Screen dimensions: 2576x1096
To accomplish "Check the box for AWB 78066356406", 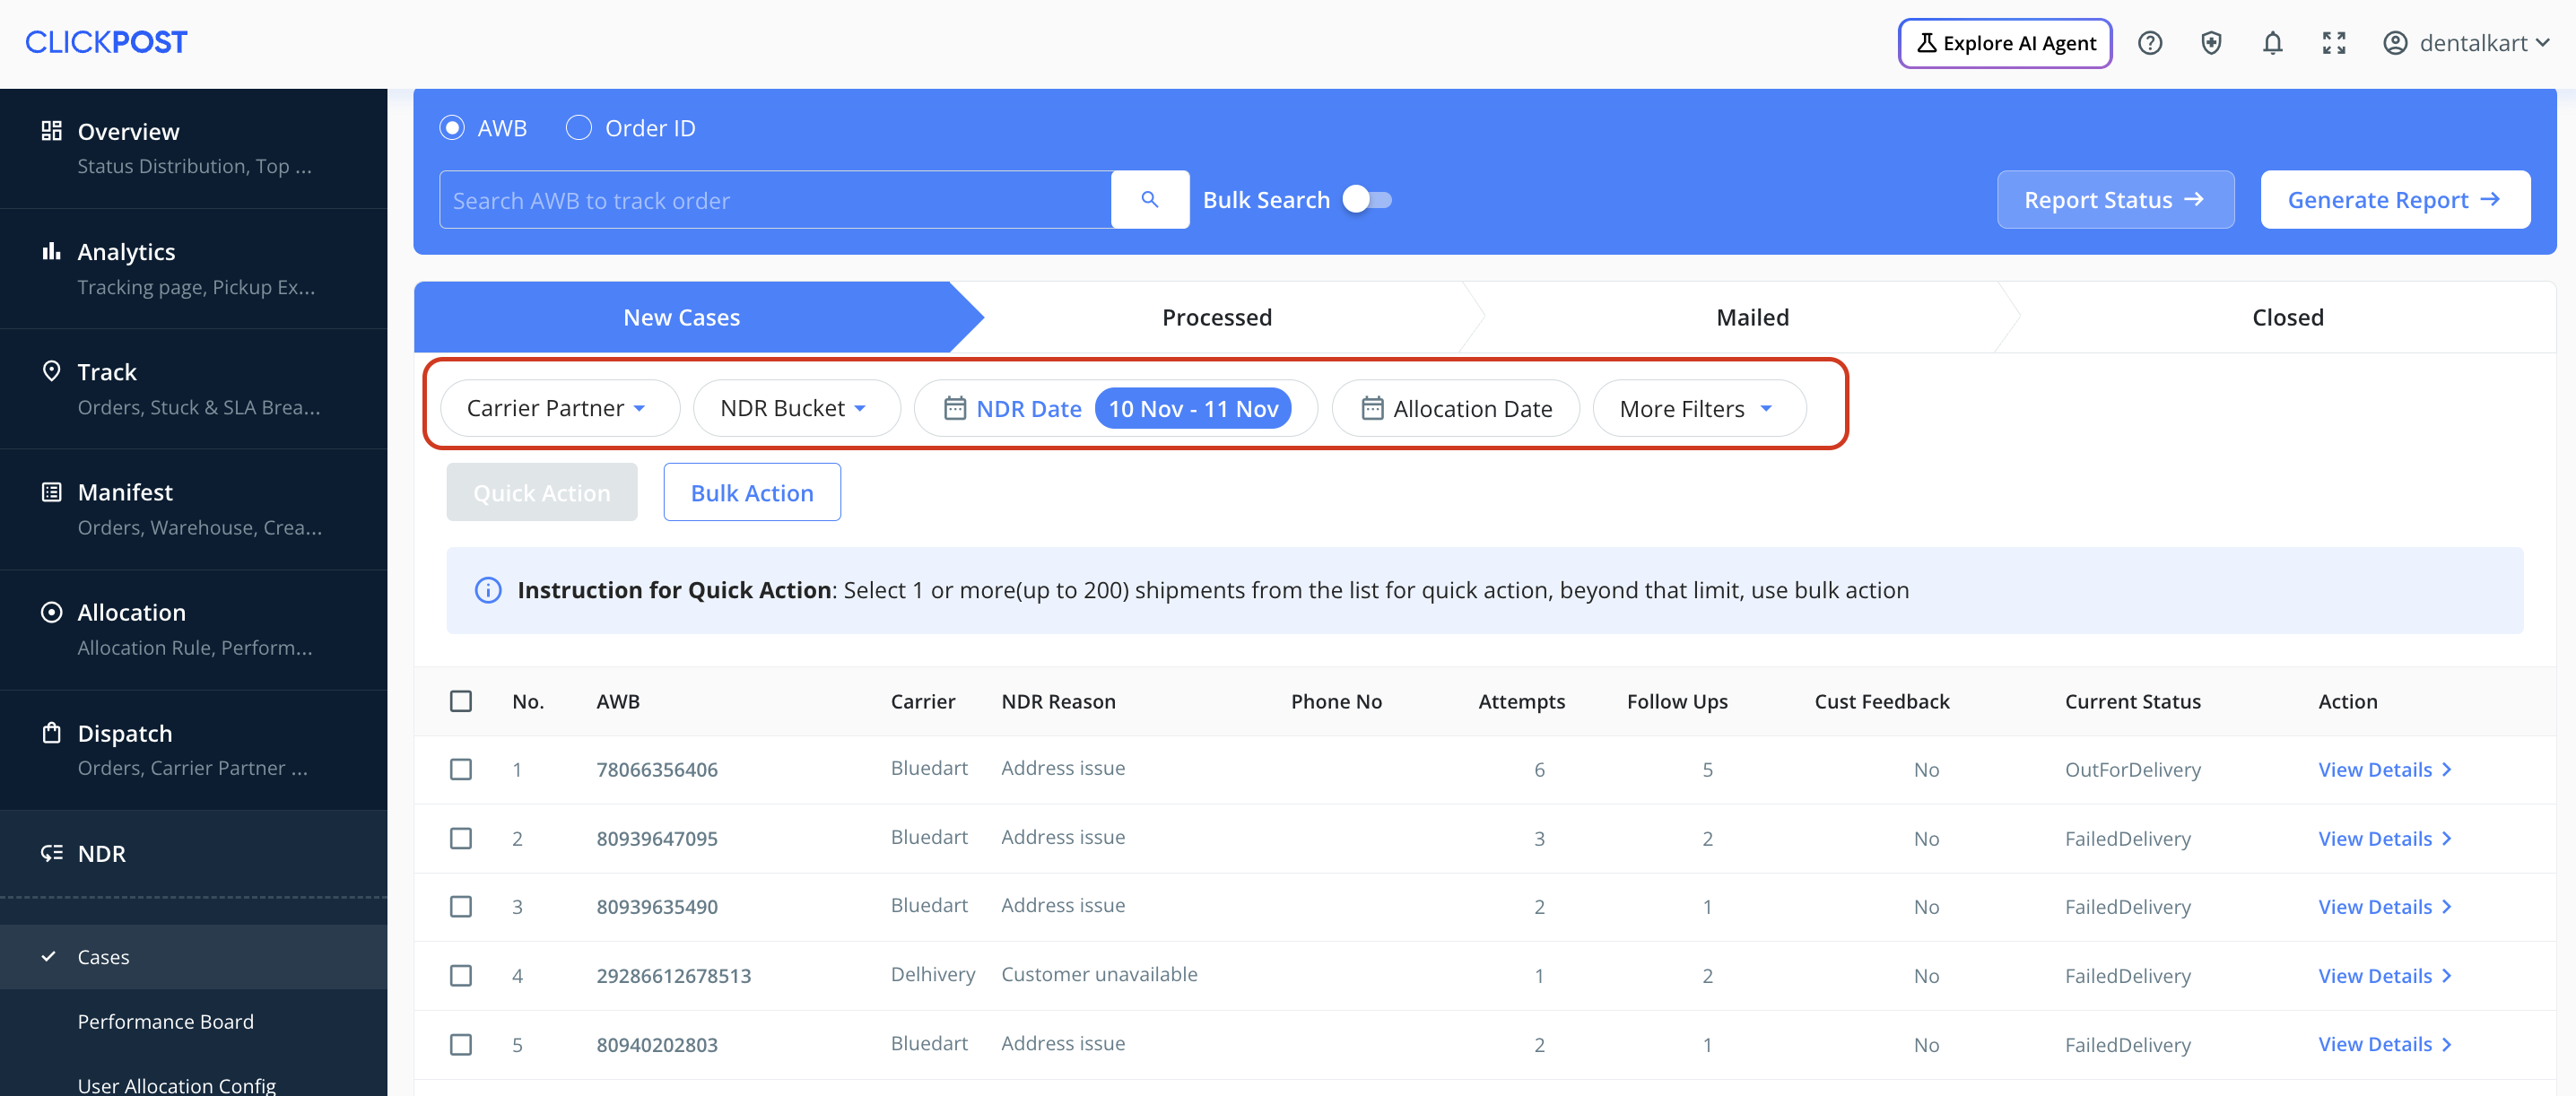I will [460, 769].
